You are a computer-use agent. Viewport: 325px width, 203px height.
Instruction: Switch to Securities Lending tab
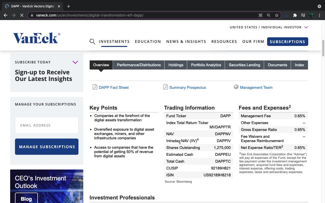click(x=244, y=65)
